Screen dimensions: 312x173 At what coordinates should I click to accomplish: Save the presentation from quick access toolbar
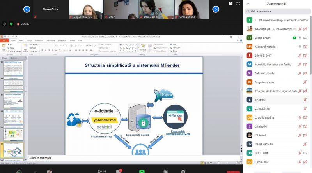[x=5, y=37]
